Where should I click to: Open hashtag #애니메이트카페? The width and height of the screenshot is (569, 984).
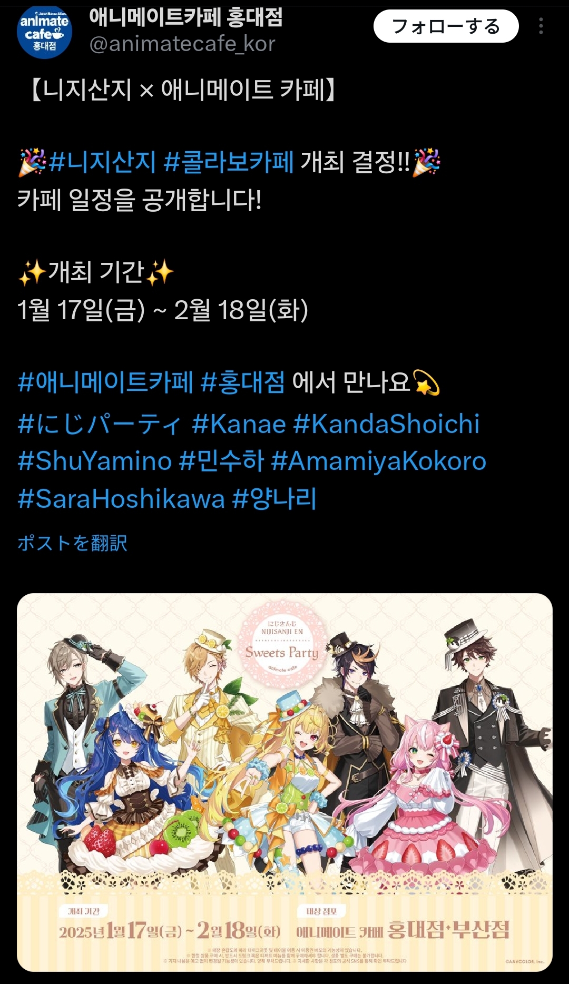(x=105, y=382)
